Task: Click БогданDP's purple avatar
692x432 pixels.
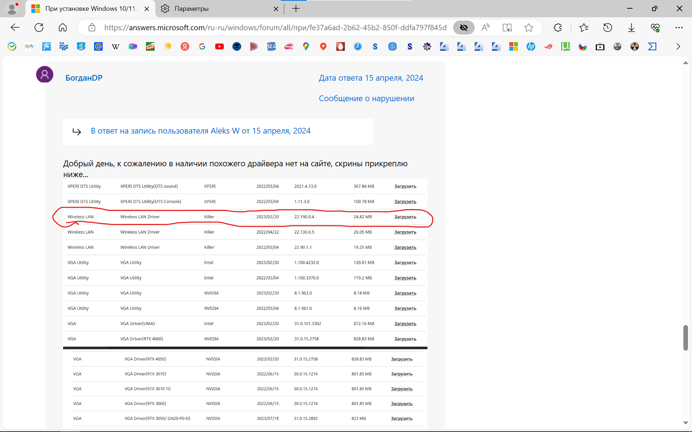Action: coord(45,75)
